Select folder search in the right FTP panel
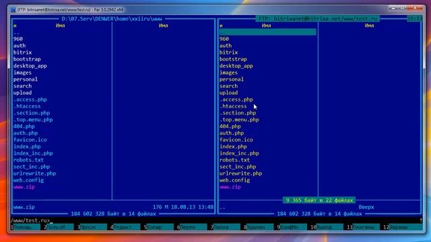 tap(228, 86)
